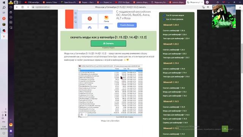Click the blue 'Узнать больше' ad button

[x=127, y=25]
